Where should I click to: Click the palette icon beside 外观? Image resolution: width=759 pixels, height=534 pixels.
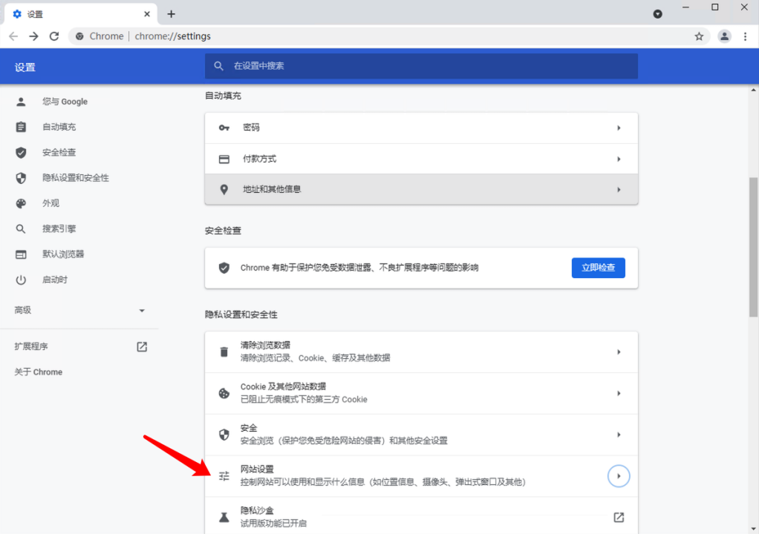(x=21, y=203)
